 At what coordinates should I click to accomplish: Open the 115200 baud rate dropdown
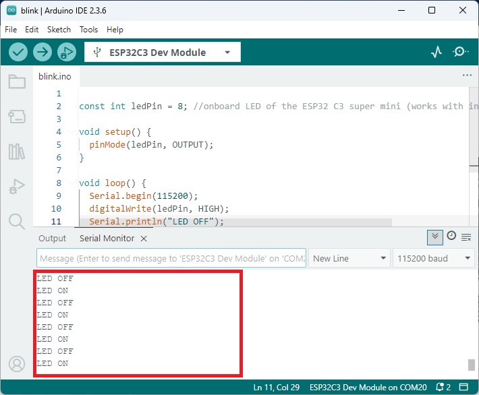434,258
